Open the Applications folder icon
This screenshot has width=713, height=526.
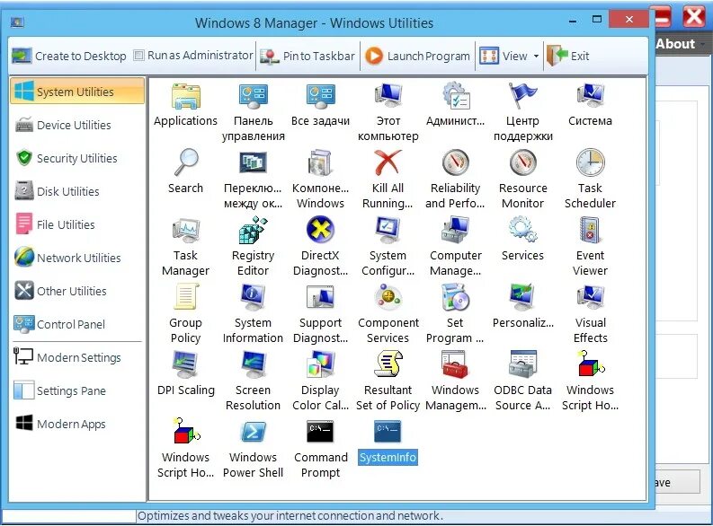click(x=185, y=96)
